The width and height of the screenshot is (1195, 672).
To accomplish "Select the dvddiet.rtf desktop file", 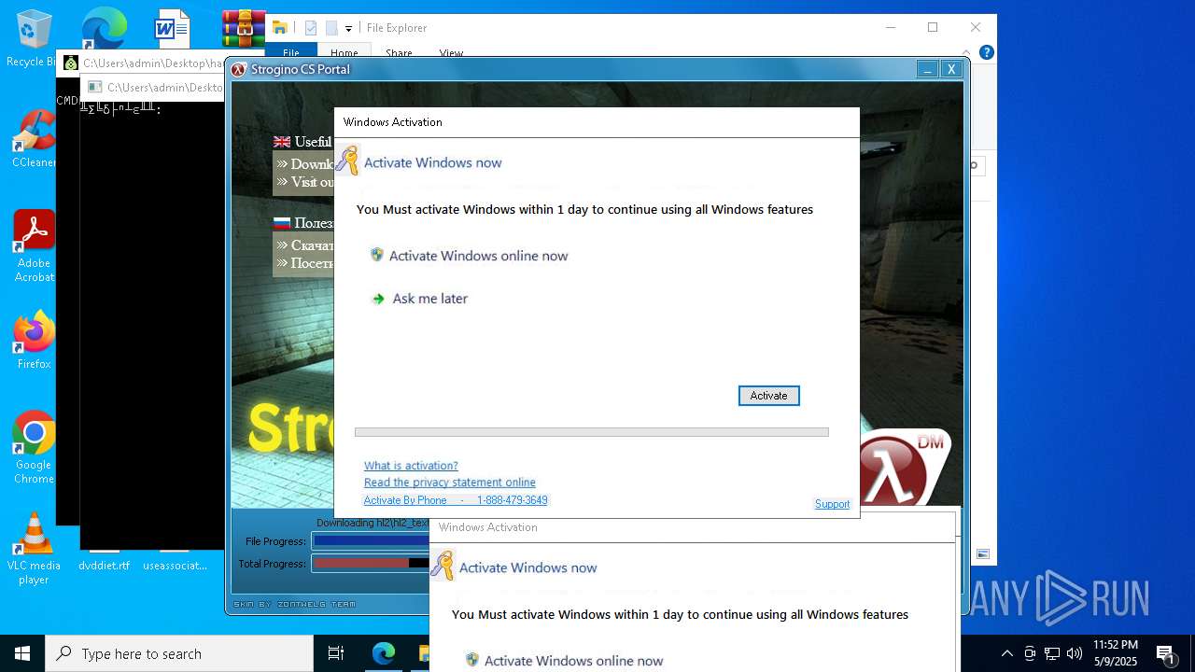I will pyautogui.click(x=104, y=565).
